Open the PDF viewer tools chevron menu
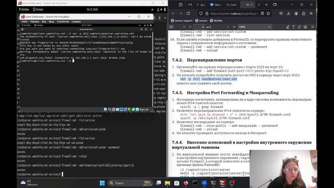The image size is (334, 188). click(x=313, y=27)
